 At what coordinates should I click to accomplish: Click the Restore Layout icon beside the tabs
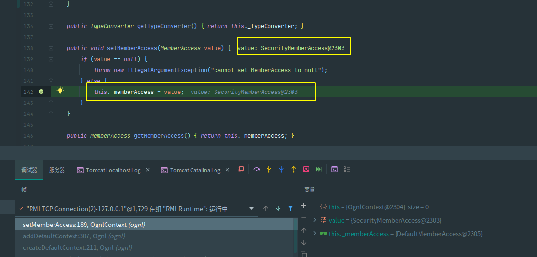(x=241, y=169)
